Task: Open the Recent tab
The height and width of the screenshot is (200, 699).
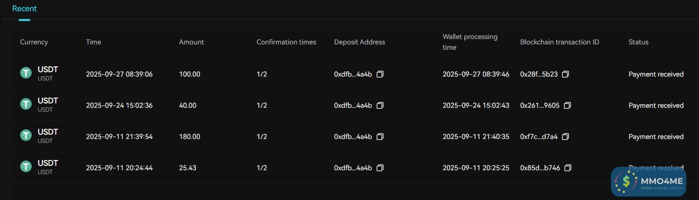Action: tap(24, 9)
